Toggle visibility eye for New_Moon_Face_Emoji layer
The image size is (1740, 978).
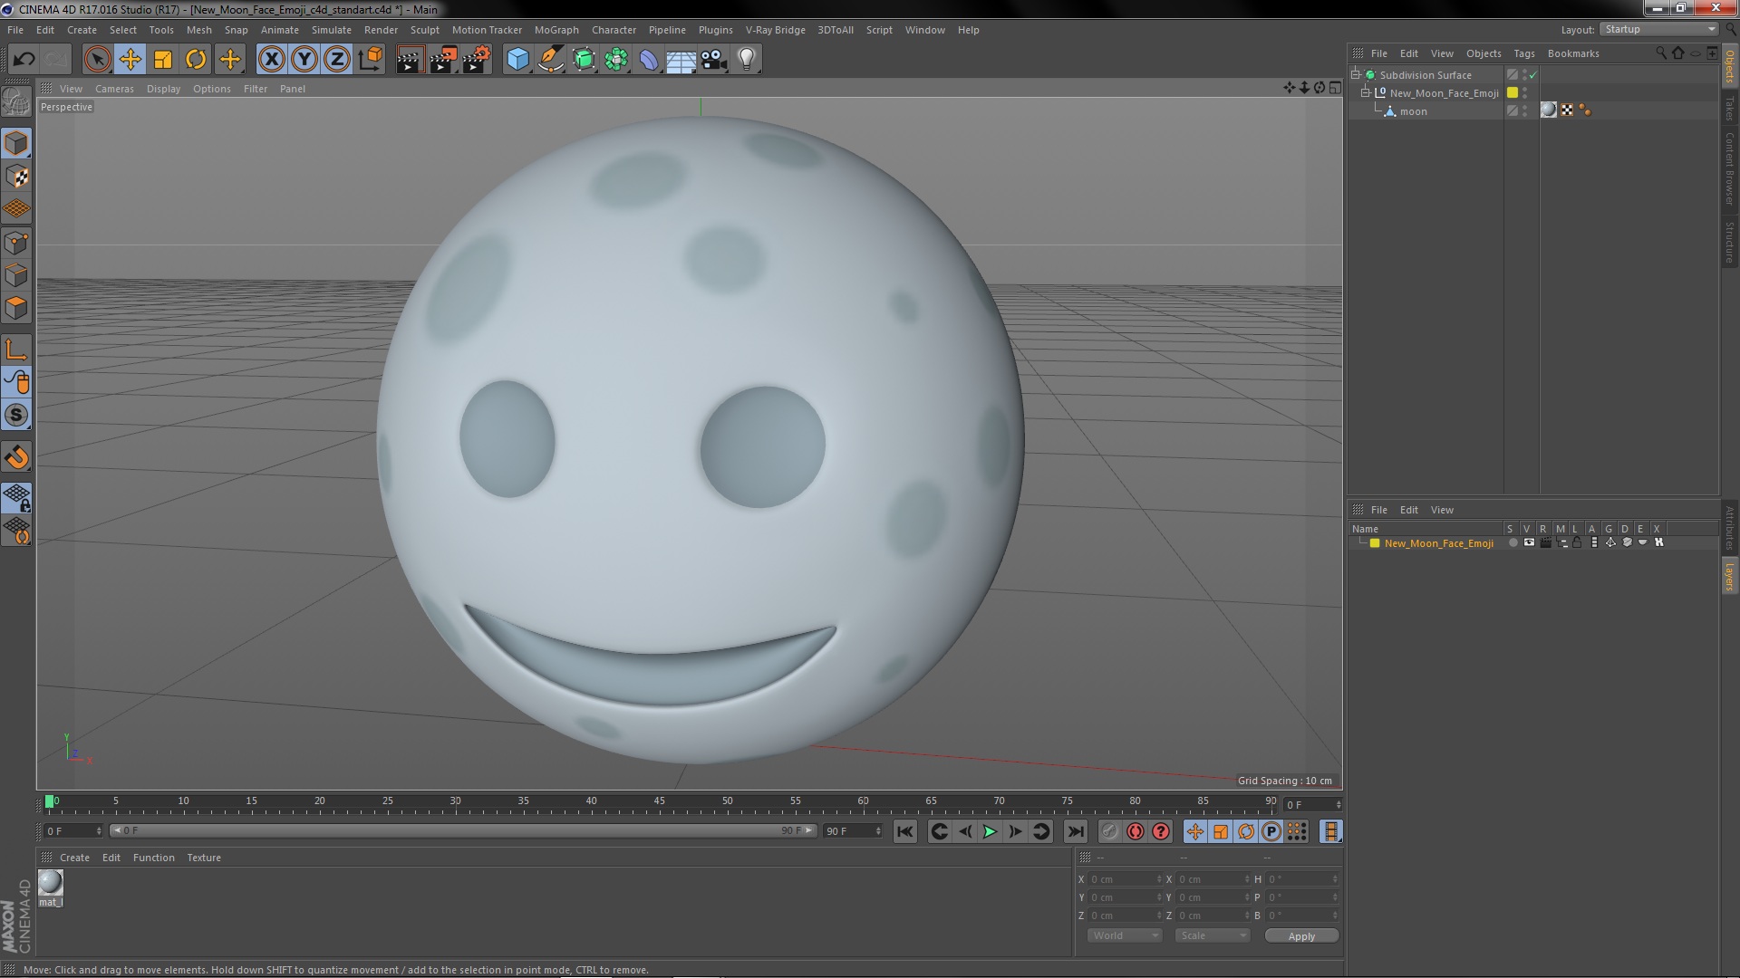[x=1529, y=543]
